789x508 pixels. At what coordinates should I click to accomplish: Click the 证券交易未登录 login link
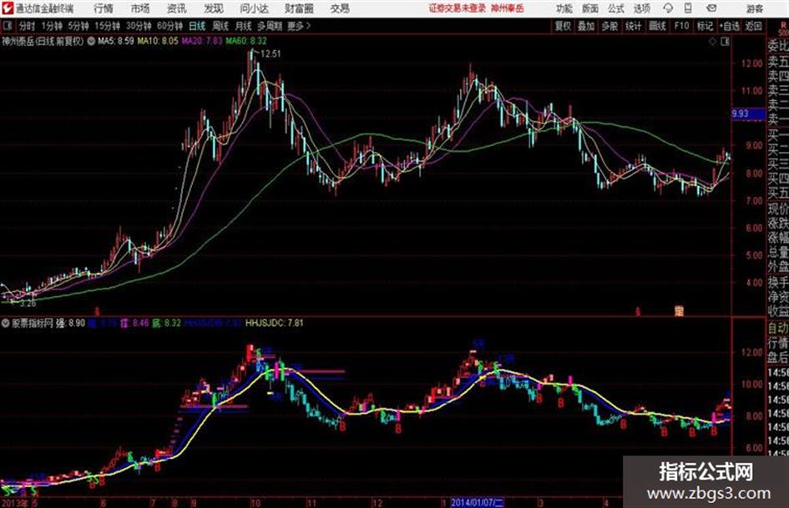click(x=458, y=8)
